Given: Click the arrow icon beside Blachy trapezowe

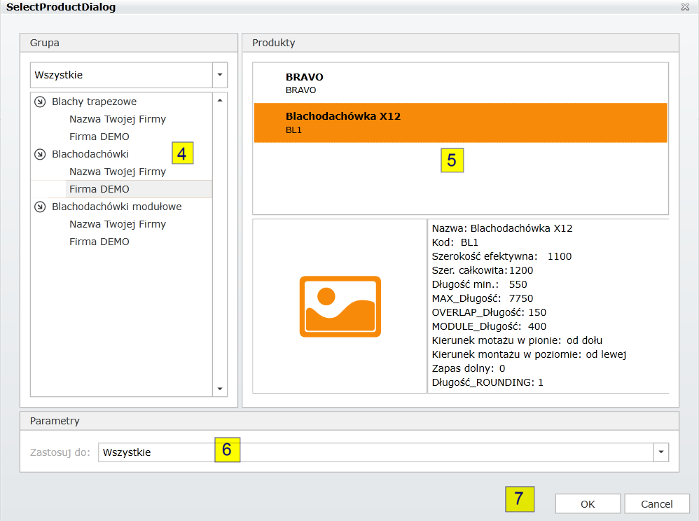Looking at the screenshot, I should pos(40,102).
